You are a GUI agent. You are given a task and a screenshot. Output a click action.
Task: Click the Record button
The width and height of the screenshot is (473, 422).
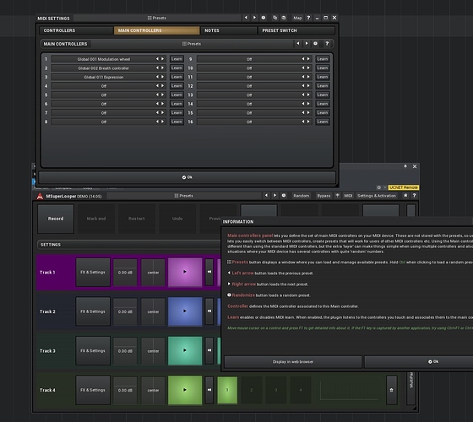click(x=56, y=219)
